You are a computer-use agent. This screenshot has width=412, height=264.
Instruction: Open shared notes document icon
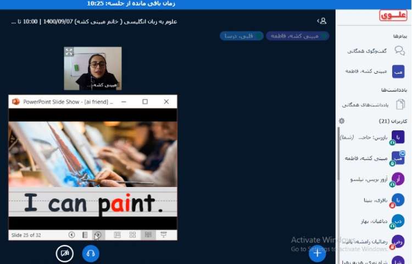click(400, 104)
